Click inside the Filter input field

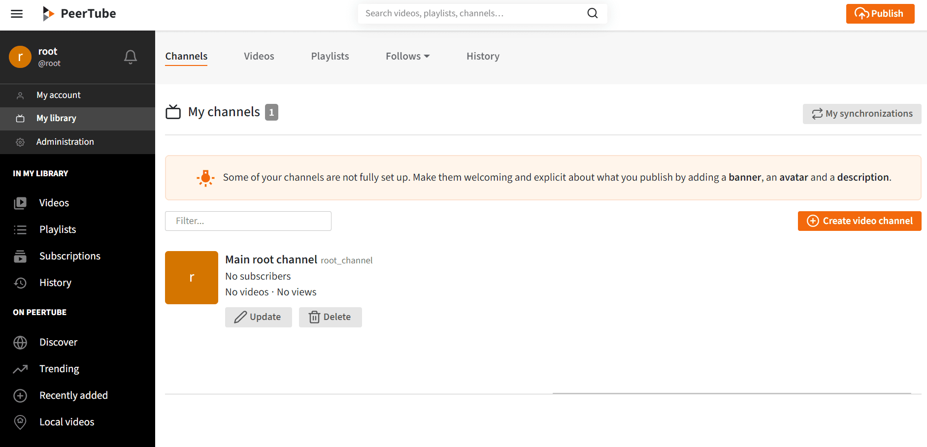coord(248,221)
